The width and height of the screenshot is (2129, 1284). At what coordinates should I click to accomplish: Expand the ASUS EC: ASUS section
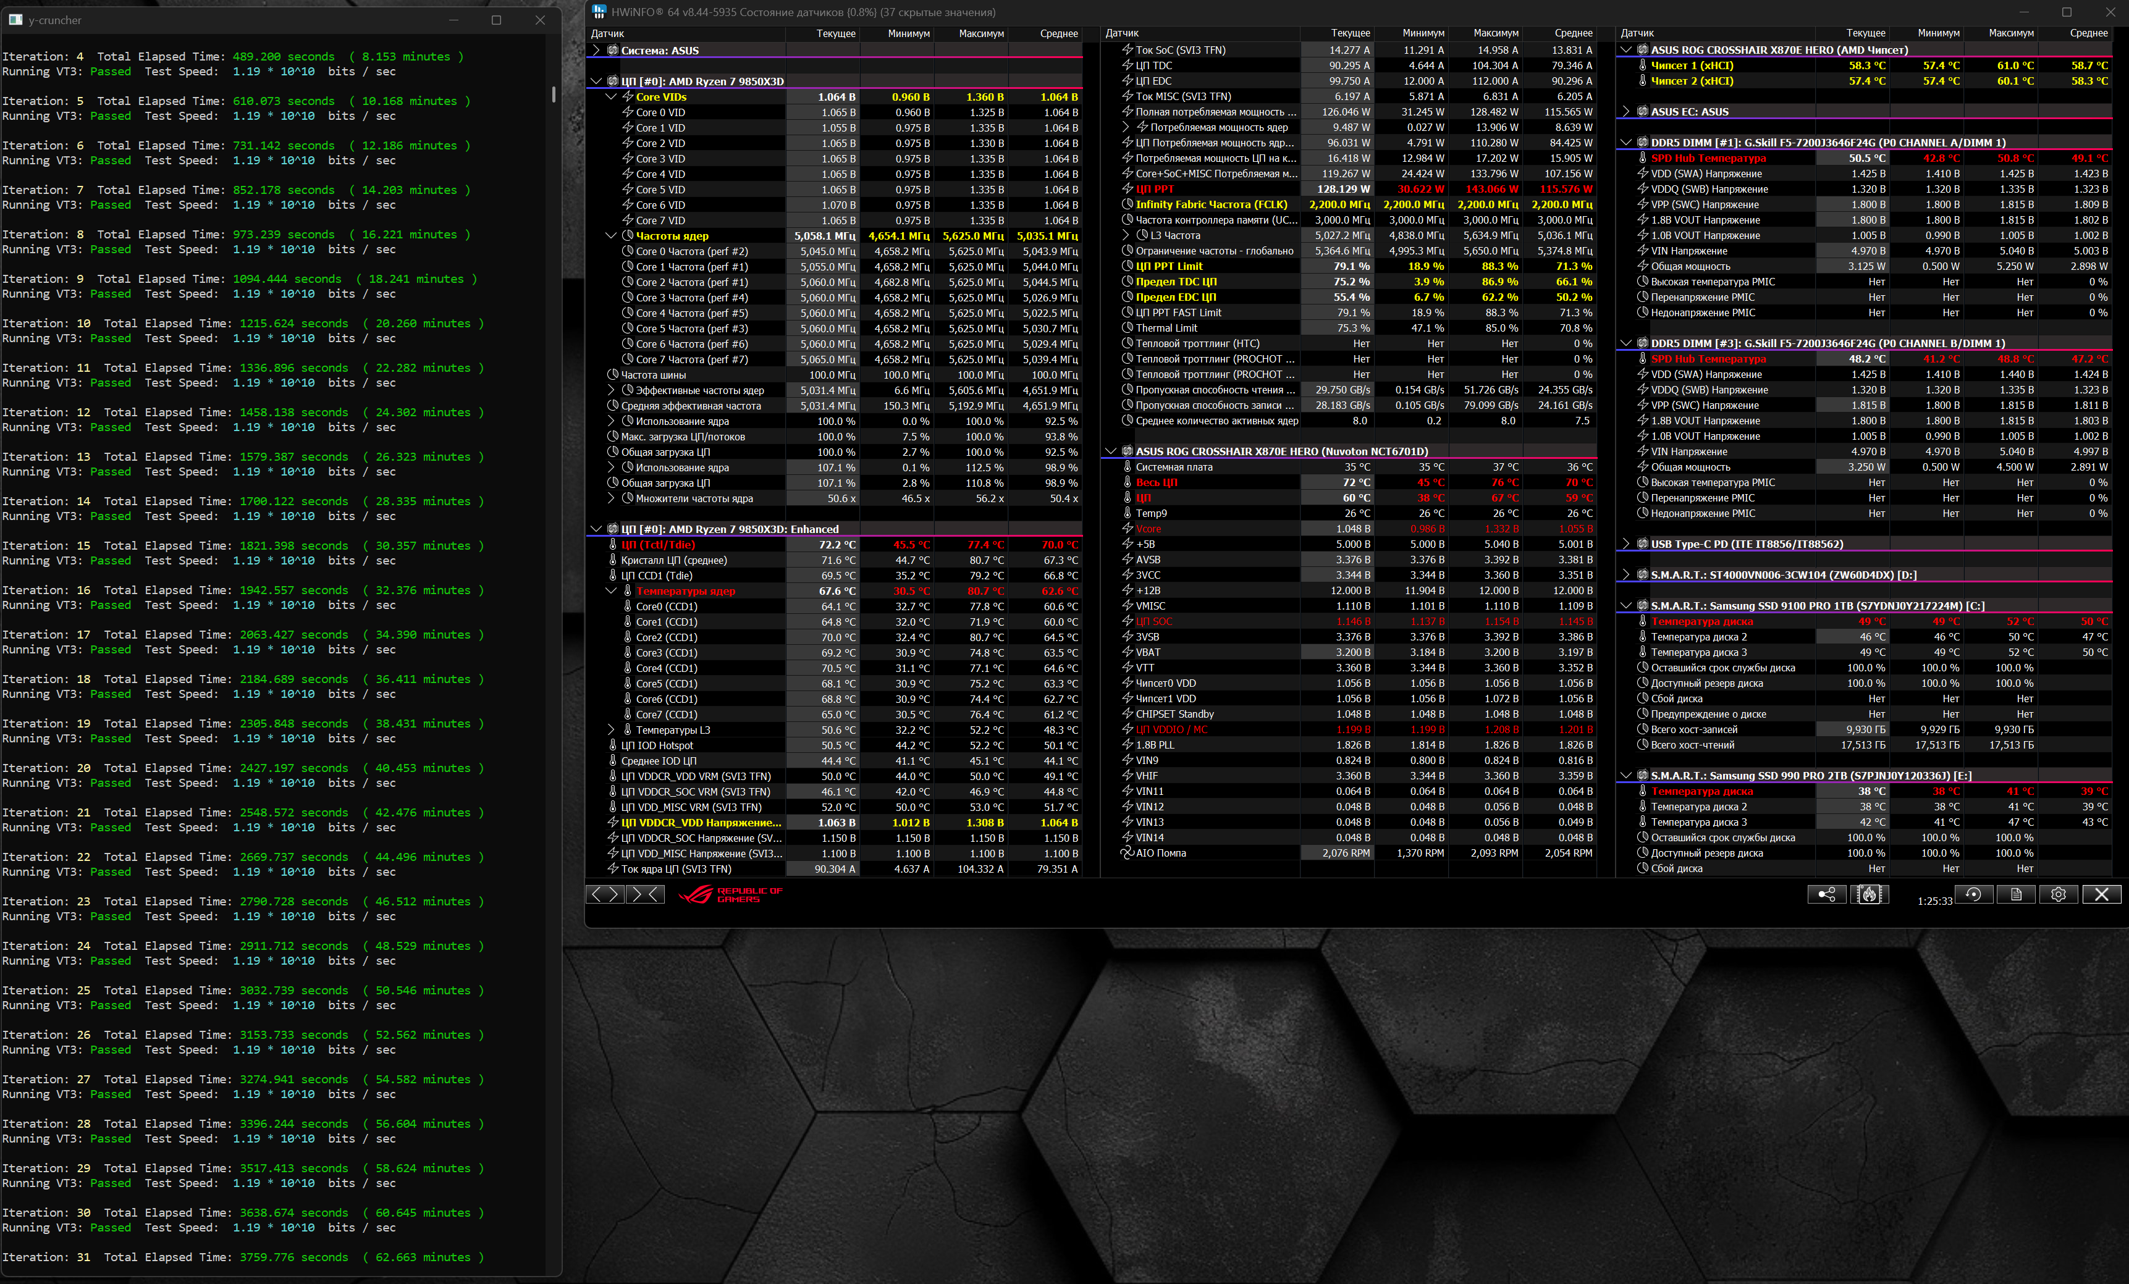click(x=1626, y=111)
